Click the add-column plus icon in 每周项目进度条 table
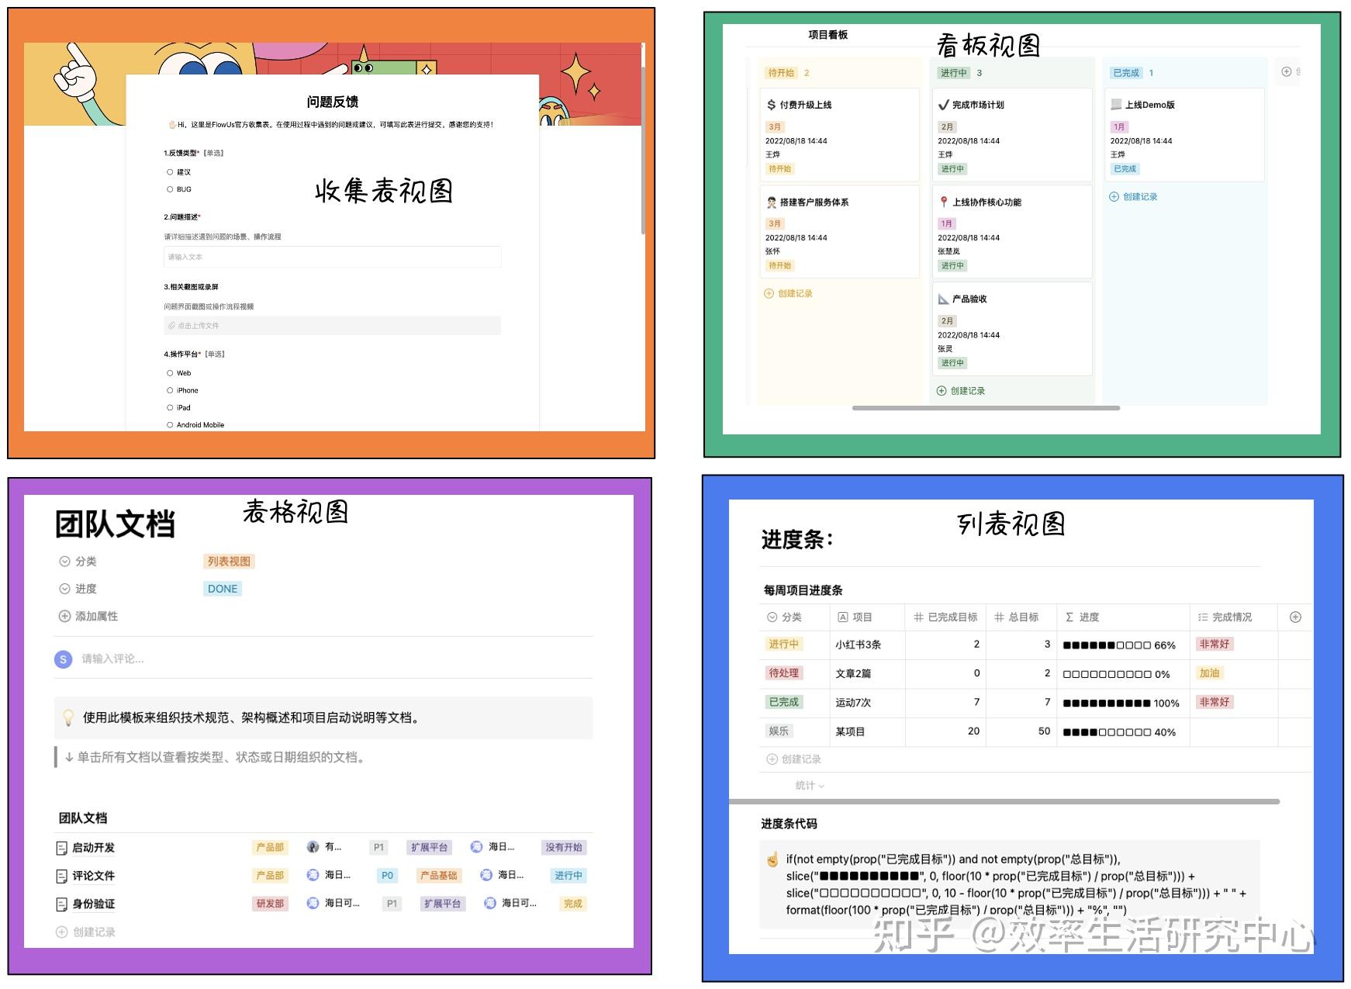 coord(1295,617)
